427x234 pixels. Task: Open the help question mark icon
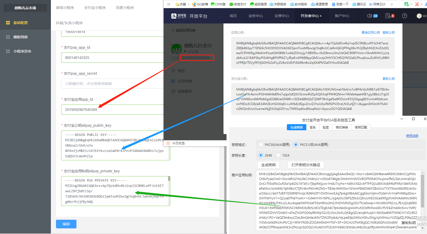click(404, 16)
